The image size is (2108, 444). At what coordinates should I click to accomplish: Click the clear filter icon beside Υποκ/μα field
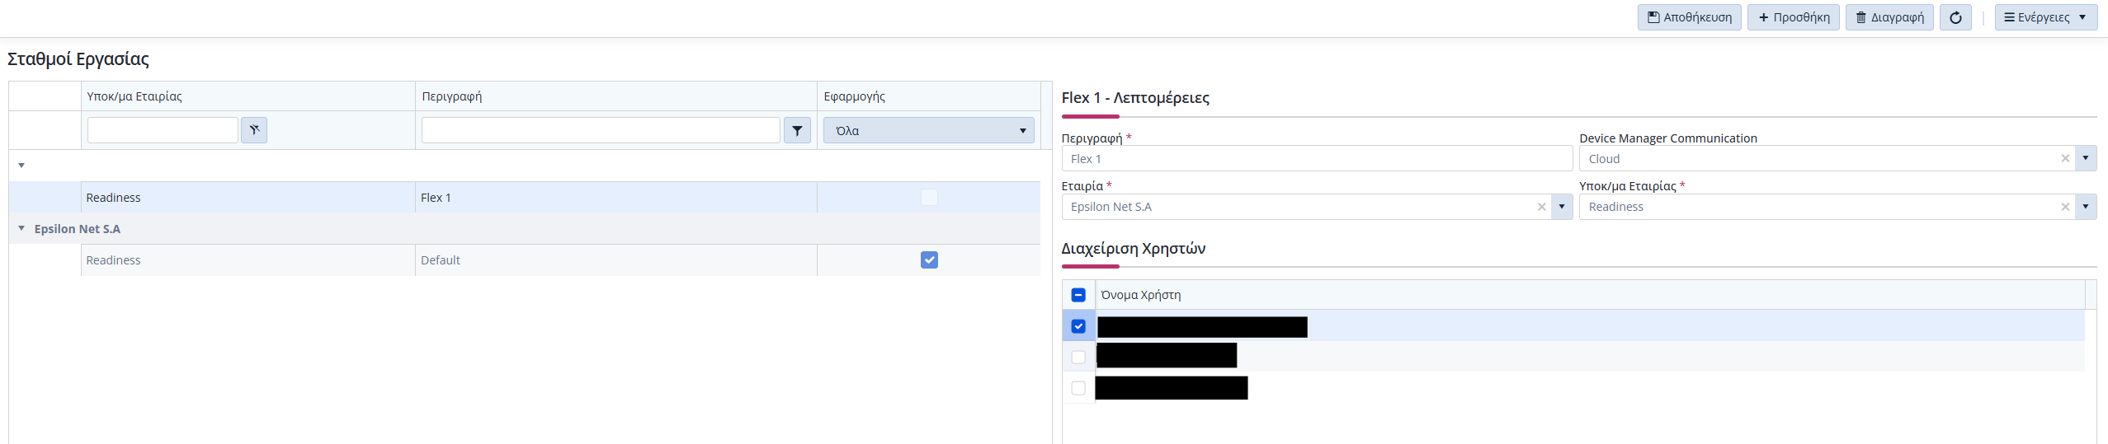(254, 130)
